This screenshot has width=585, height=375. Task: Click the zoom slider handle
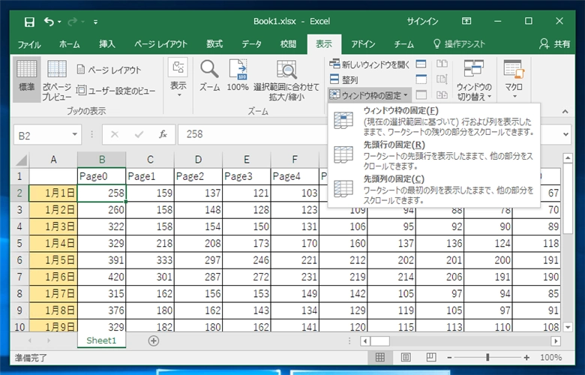(487, 358)
